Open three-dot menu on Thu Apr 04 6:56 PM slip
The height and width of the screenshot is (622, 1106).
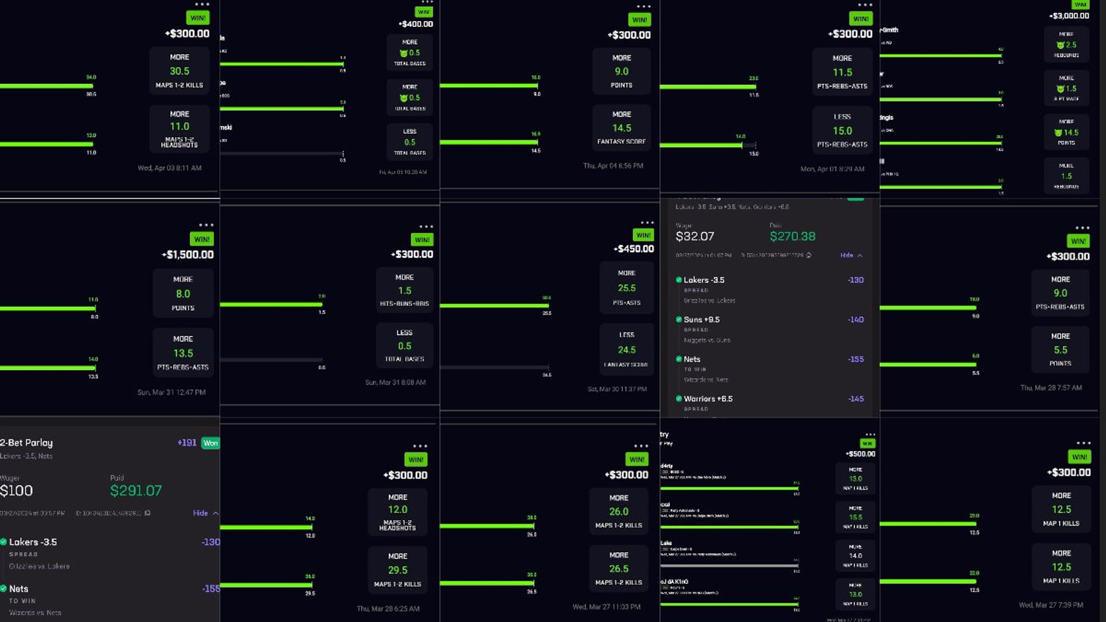tap(643, 6)
